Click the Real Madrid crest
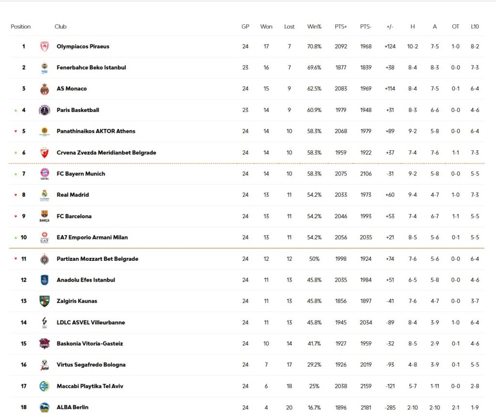This screenshot has height=417, width=496. pos(45,195)
